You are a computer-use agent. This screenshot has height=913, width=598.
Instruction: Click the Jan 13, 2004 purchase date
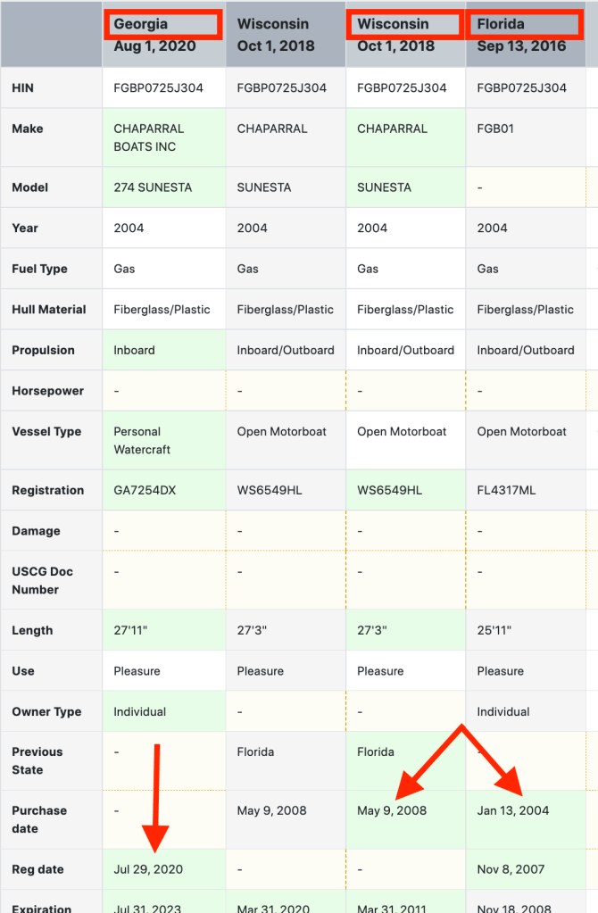[x=513, y=810]
